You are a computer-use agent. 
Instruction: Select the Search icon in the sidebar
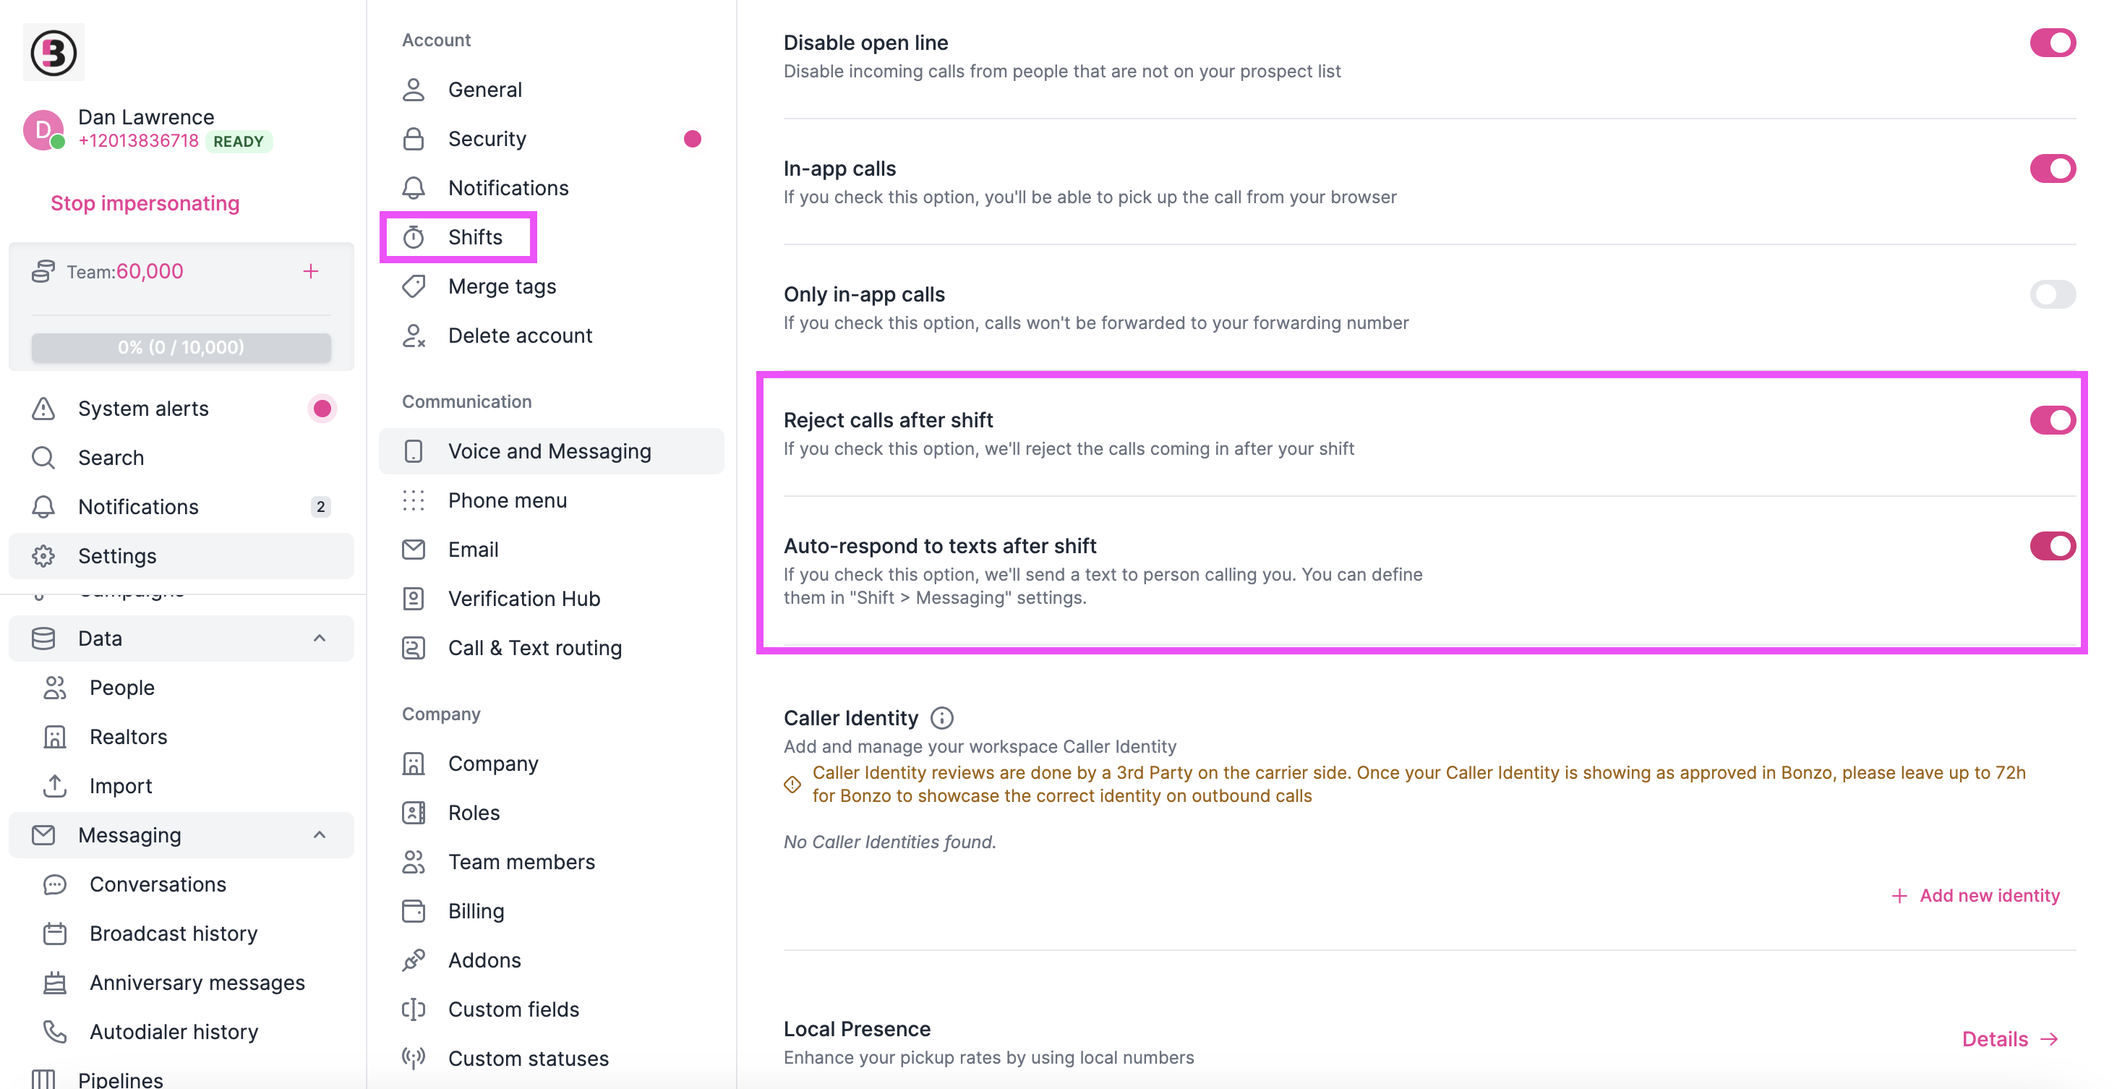pos(43,458)
